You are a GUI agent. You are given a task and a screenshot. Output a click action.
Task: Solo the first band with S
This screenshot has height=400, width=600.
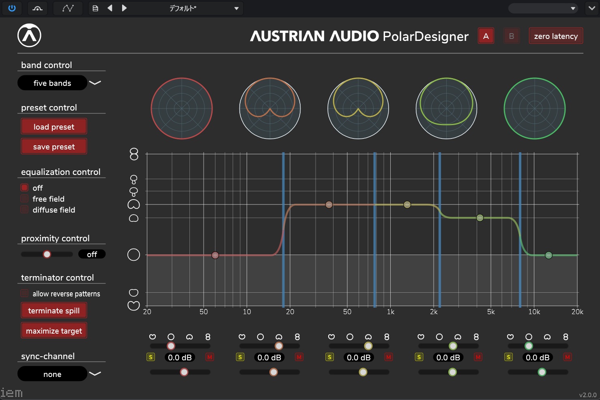151,357
